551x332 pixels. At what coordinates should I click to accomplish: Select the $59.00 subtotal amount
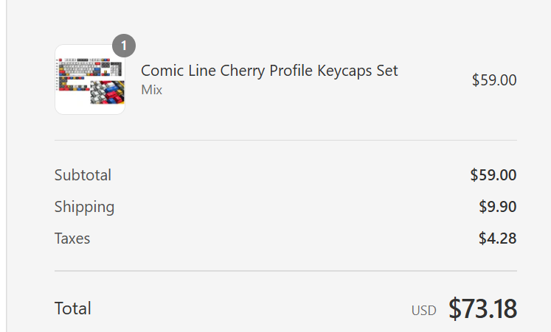[x=493, y=175]
